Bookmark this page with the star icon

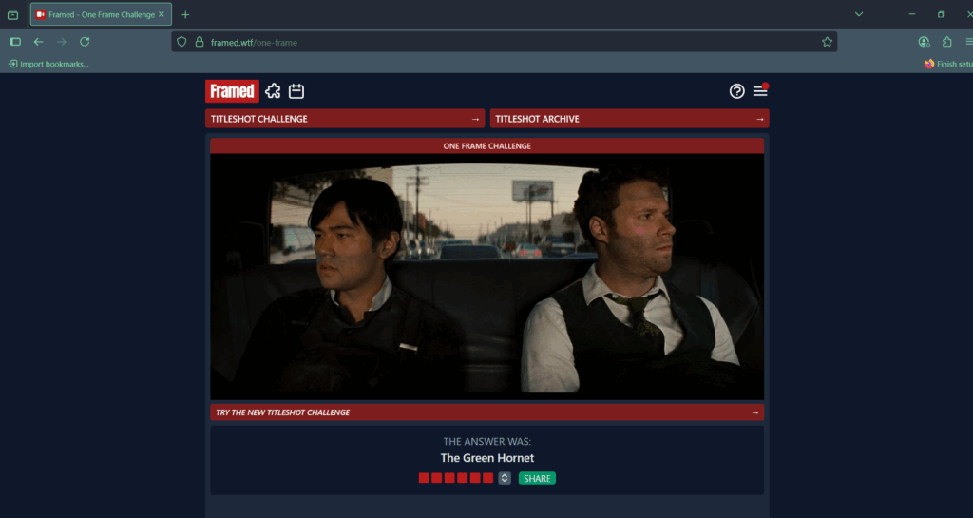tap(827, 42)
